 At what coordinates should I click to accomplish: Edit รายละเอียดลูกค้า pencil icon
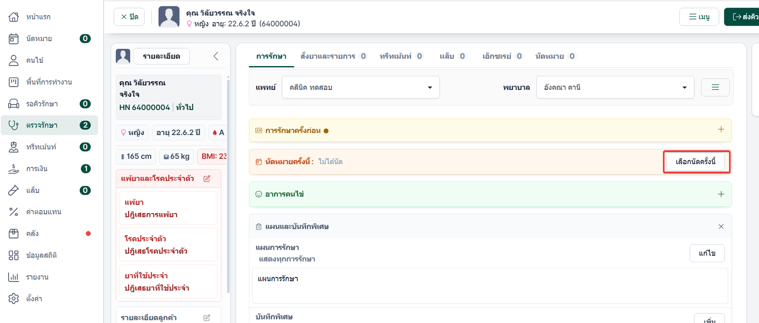(x=207, y=318)
